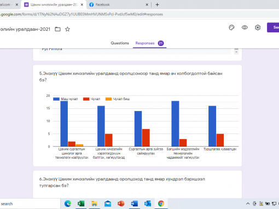Click question 6 heading text
This screenshot has height=209, width=279.
tap(122, 182)
